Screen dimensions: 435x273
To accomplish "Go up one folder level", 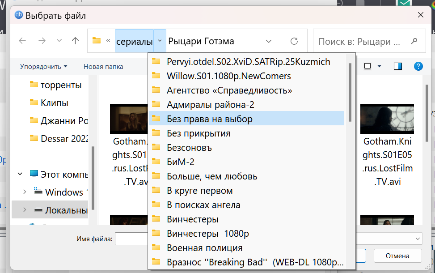I will (x=76, y=41).
